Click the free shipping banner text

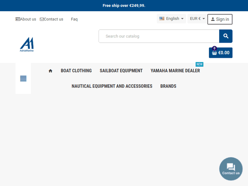124,6
